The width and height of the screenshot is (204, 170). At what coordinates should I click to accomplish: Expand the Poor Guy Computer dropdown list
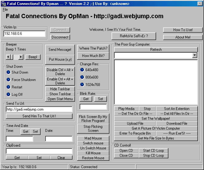pyautogui.click(x=195, y=55)
